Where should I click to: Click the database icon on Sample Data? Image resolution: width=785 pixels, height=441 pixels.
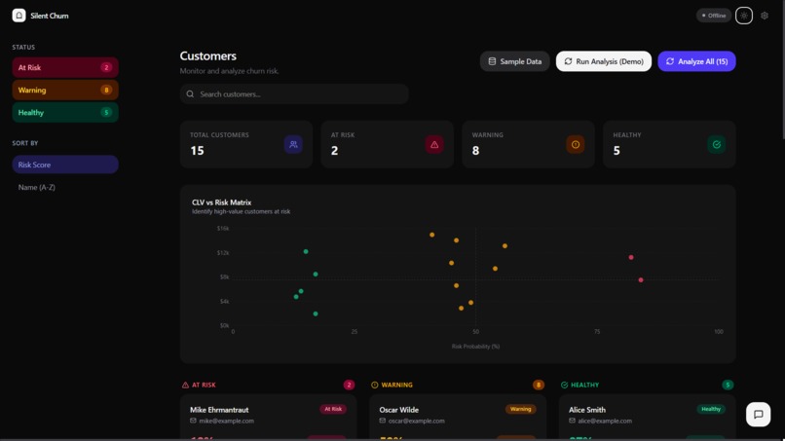point(492,61)
